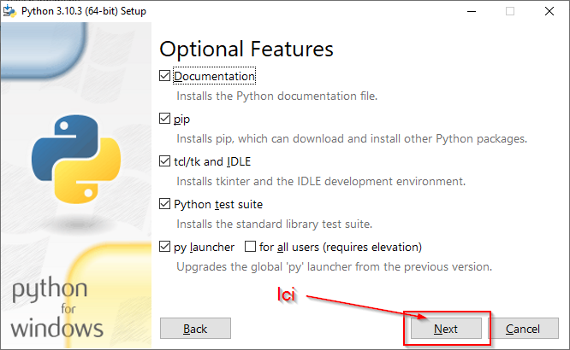Go Back to the previous page

(195, 329)
